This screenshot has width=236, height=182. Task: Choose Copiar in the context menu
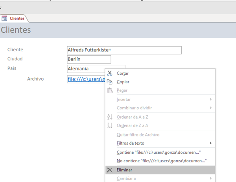click(x=123, y=82)
